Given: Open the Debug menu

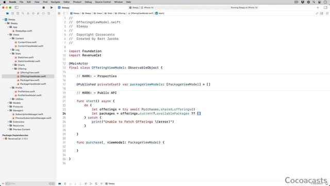Looking at the screenshot, I should [88, 2].
